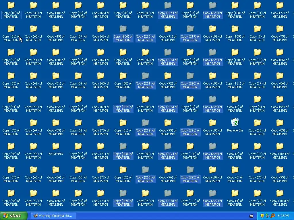This screenshot has height=220, width=294.
Task: Select Copy (218) of MEATSPIN folder
Action: pyautogui.click(x=168, y=198)
